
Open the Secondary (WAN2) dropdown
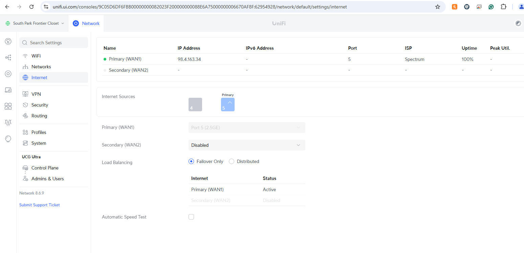[x=246, y=145]
